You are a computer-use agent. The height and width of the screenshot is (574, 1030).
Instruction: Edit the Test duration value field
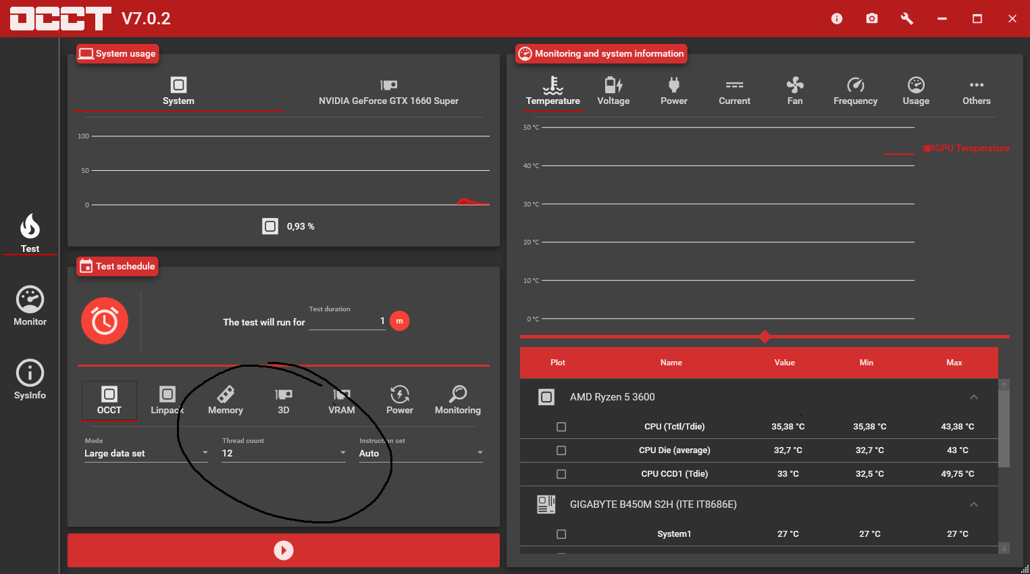347,321
